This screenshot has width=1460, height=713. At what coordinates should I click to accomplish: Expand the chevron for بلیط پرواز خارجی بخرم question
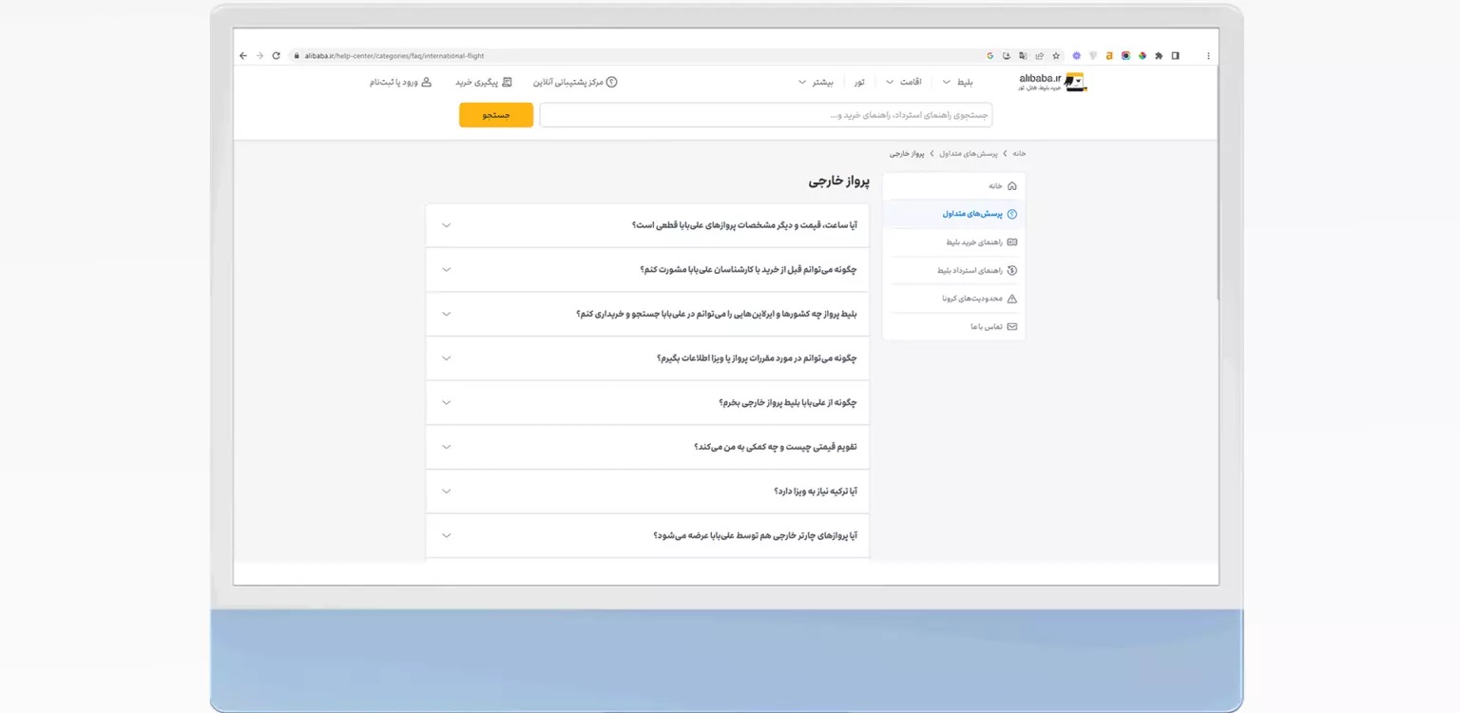coord(447,402)
